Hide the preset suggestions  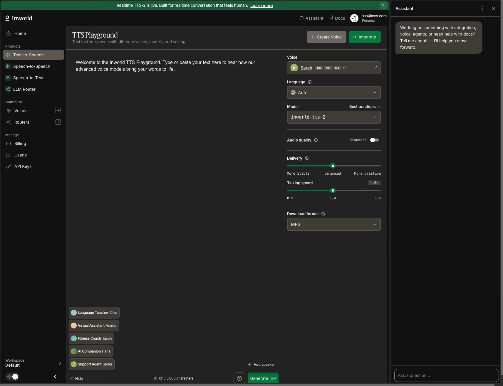[x=76, y=378]
